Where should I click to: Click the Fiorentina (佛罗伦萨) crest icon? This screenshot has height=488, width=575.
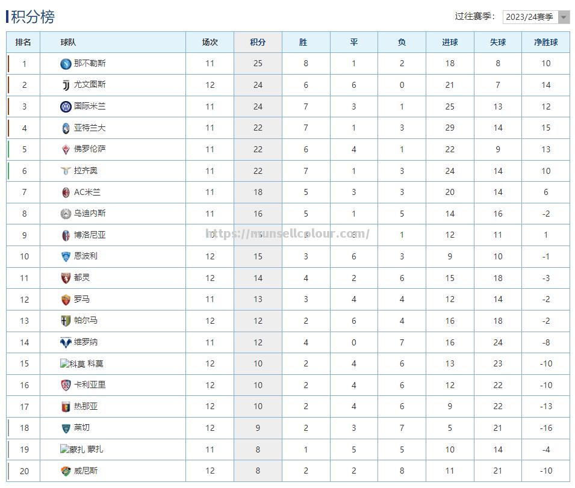pyautogui.click(x=66, y=149)
